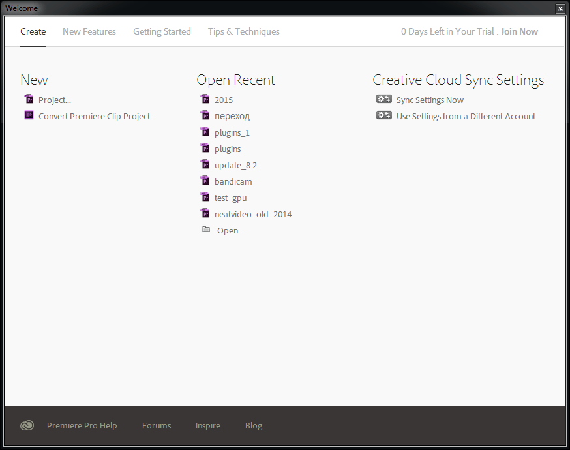Open the Getting Started tab
The image size is (570, 450).
tap(162, 31)
